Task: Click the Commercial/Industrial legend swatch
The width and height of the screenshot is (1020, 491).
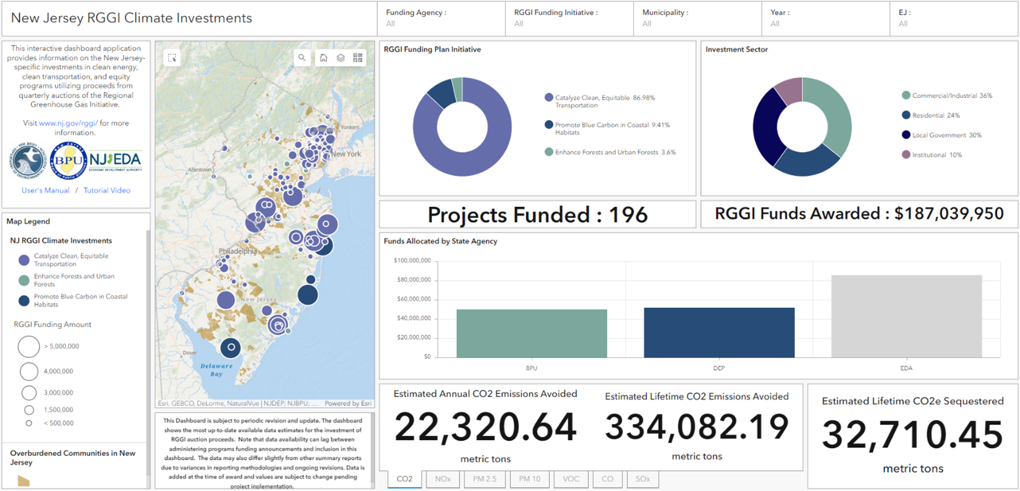Action: tap(906, 95)
